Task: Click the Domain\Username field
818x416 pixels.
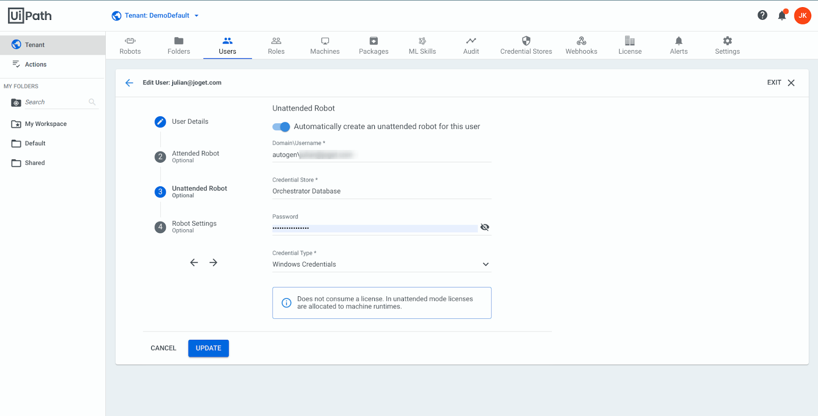Action: coord(382,155)
